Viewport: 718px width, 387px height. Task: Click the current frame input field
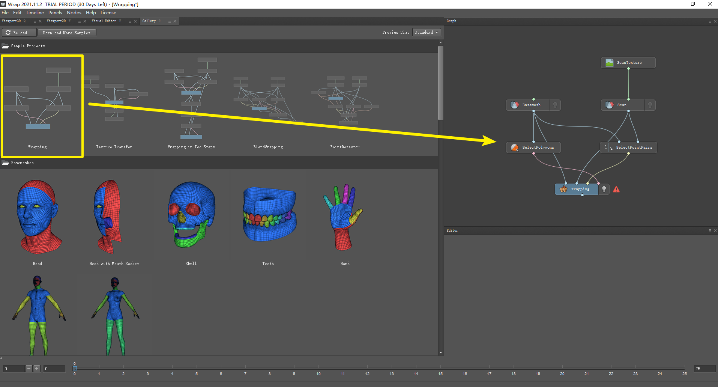click(x=54, y=369)
